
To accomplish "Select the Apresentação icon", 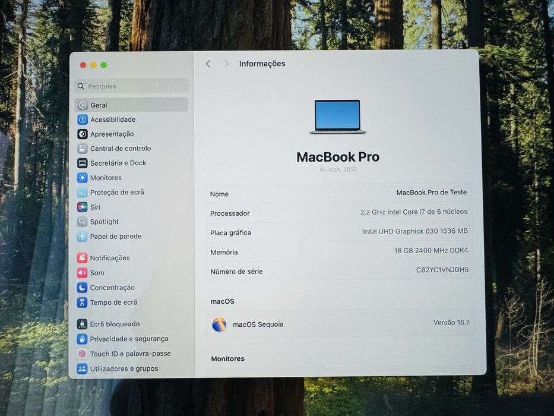I will (83, 134).
